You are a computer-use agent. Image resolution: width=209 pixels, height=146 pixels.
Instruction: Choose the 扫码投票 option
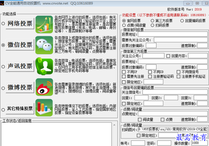[x=152, y=25]
